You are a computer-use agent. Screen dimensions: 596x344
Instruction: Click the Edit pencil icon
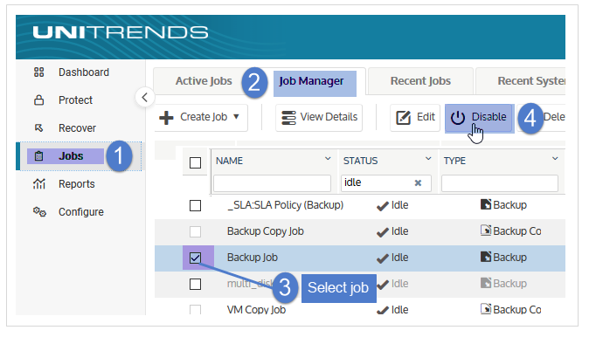(403, 117)
